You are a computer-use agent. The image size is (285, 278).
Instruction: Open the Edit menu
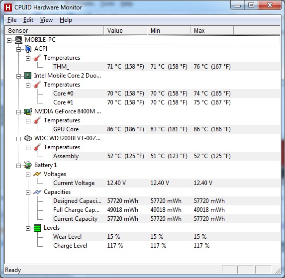[x=28, y=20]
